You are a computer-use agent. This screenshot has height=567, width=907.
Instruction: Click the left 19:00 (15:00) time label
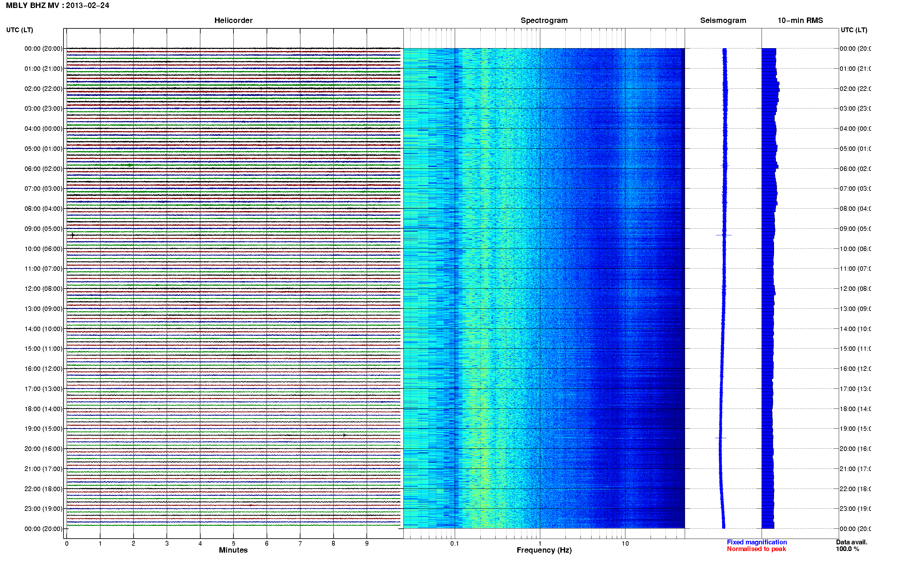coord(43,429)
